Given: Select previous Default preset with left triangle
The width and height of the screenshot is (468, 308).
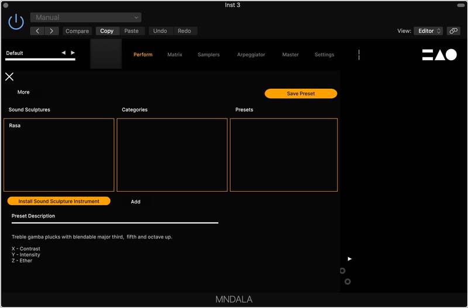Looking at the screenshot, I should point(64,53).
